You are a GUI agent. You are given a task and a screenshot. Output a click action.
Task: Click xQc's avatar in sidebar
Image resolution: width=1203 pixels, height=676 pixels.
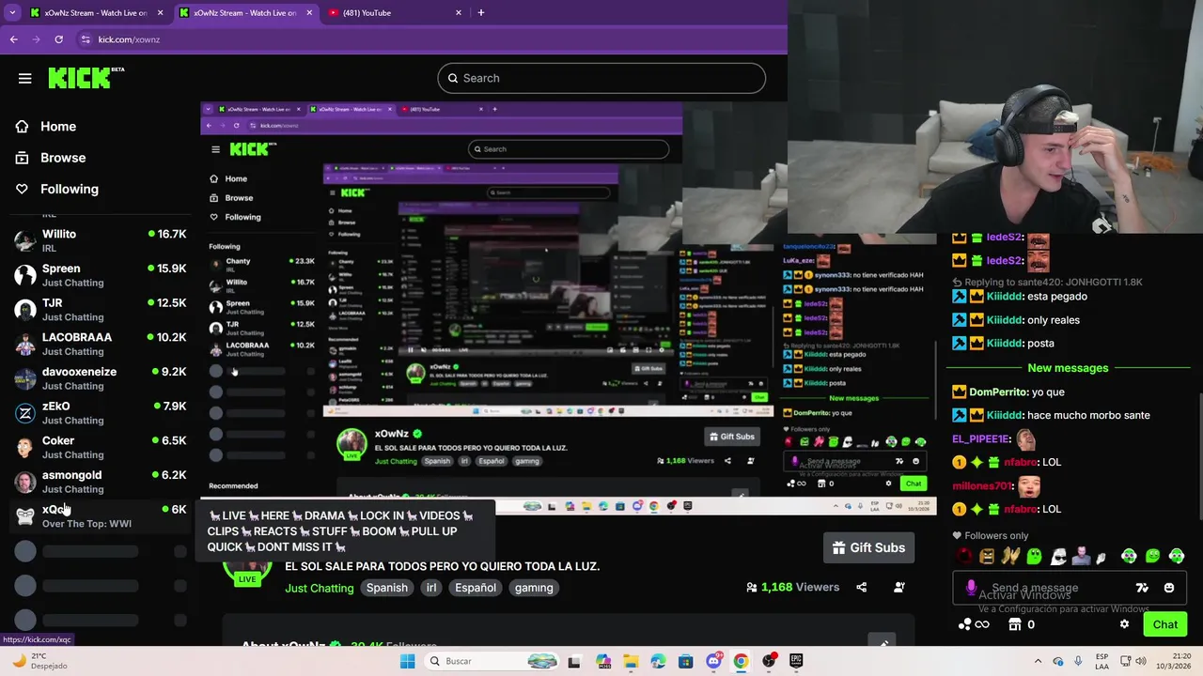tap(25, 516)
